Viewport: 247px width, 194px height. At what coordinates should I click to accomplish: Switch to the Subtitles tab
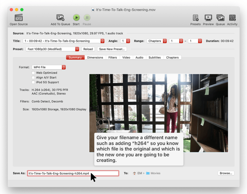[x=155, y=57]
